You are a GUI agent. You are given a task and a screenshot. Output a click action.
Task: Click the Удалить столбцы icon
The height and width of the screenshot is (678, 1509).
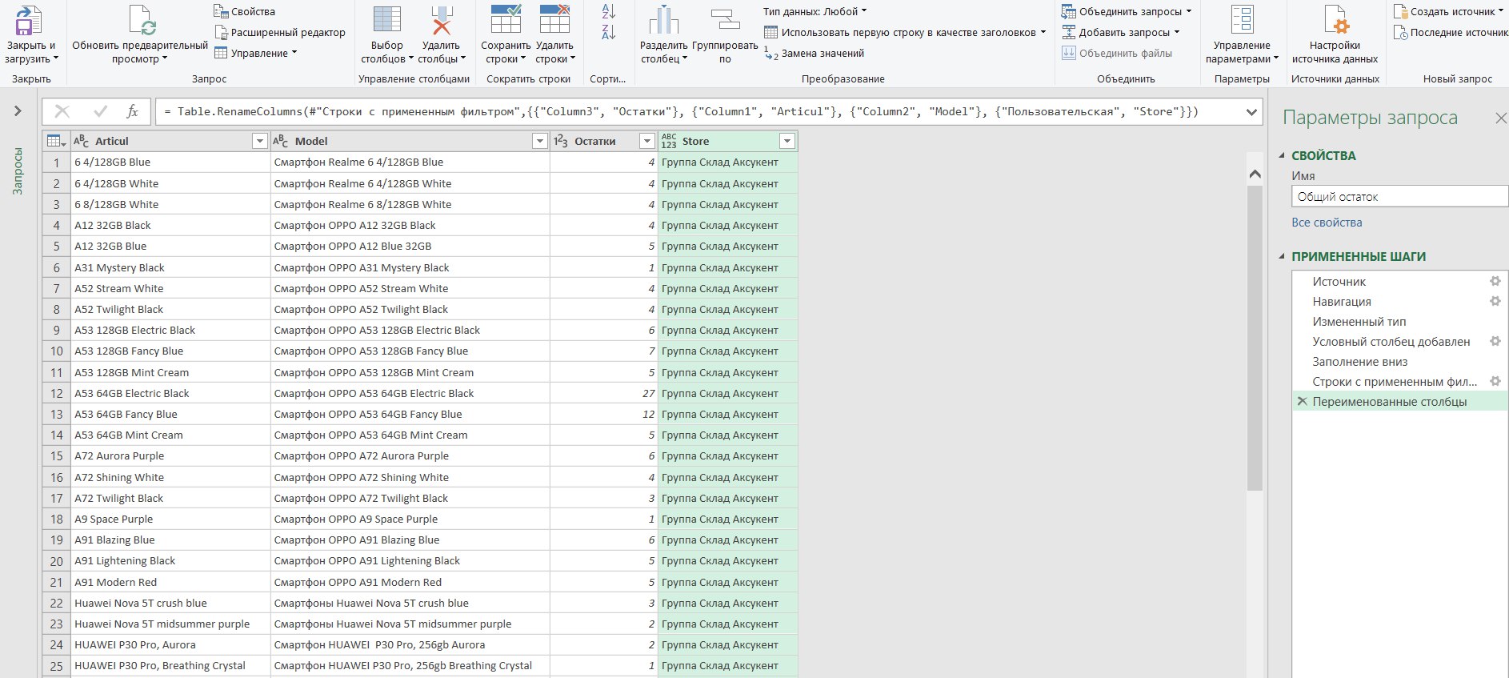point(441,21)
